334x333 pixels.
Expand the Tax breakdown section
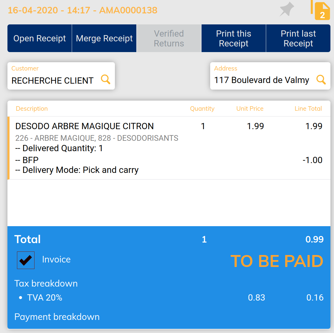46,283
